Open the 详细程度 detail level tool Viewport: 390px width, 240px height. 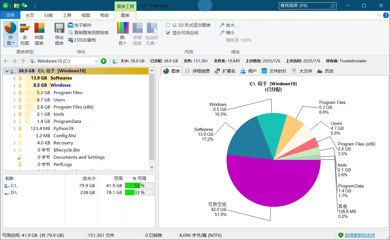pos(137,34)
